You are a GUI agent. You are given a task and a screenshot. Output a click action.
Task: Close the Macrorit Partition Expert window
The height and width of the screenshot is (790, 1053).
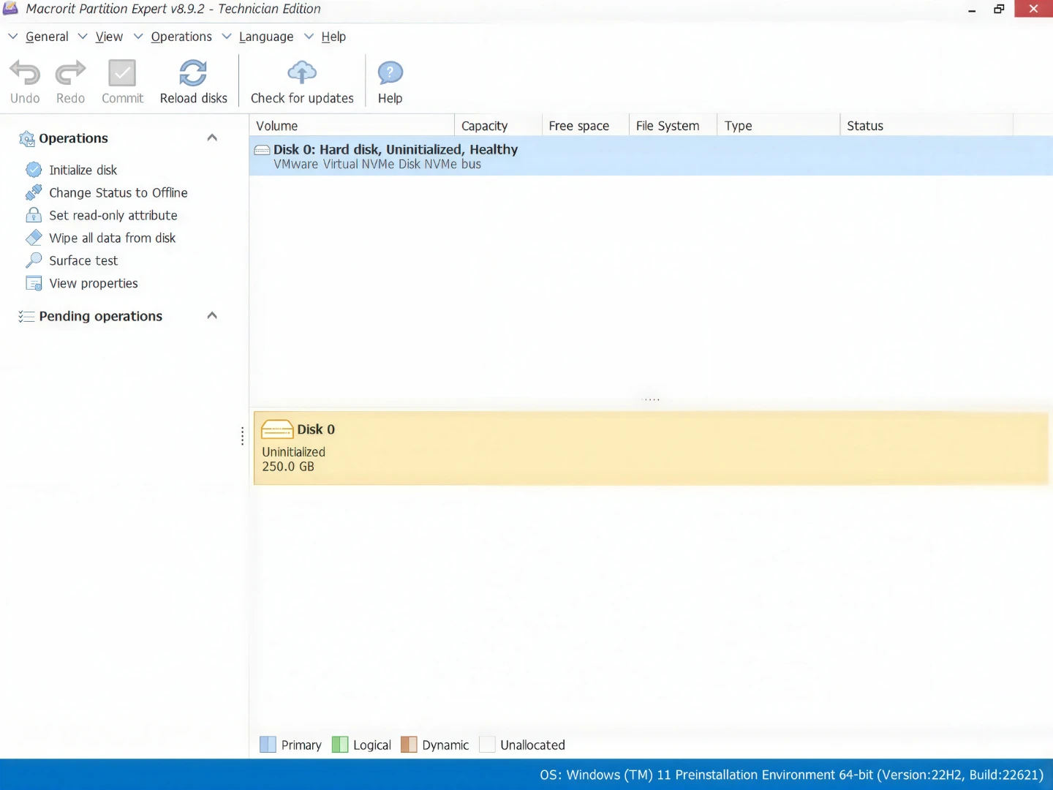tap(1033, 9)
